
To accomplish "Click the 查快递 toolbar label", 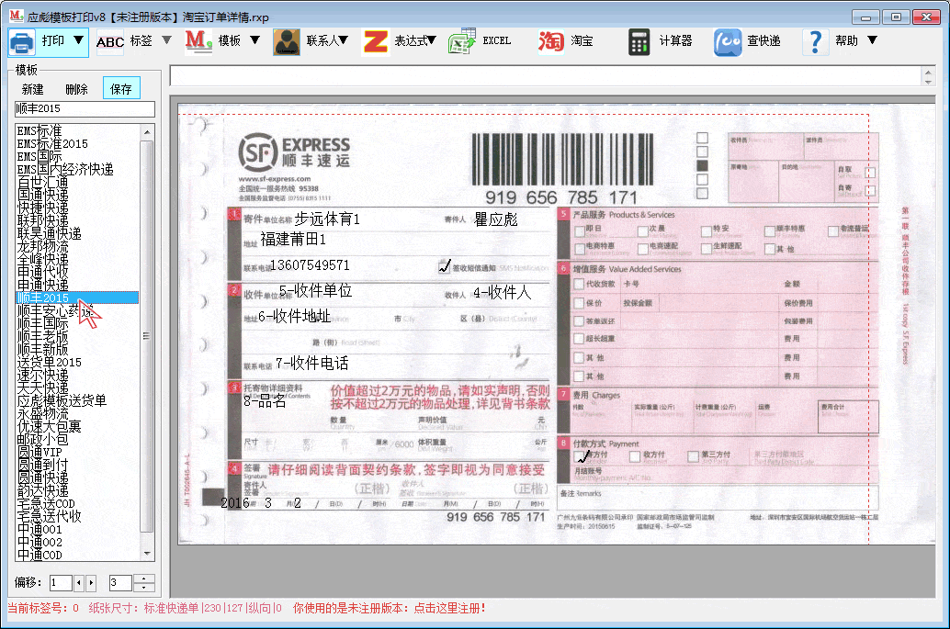I will [x=763, y=40].
